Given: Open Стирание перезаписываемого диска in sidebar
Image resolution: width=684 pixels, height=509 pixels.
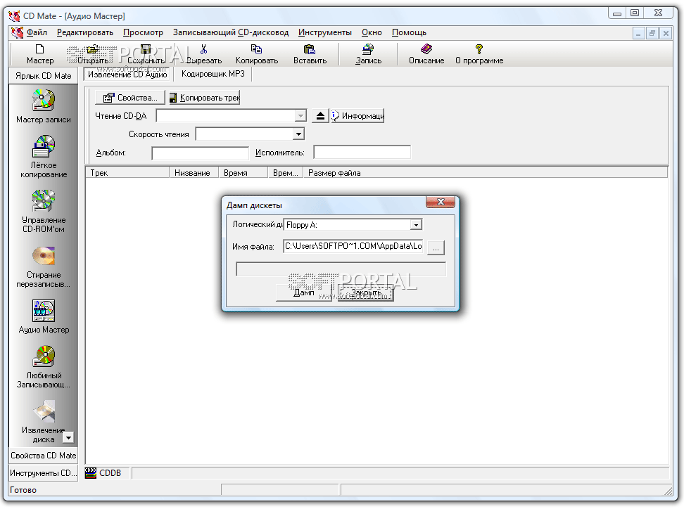Looking at the screenshot, I should [43, 266].
